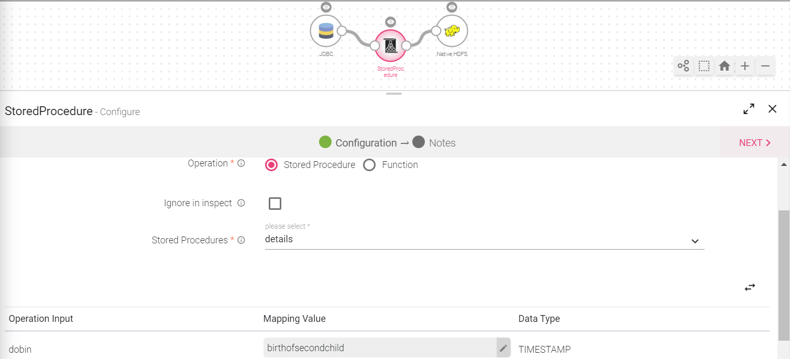Image resolution: width=790 pixels, height=359 pixels.
Task: Click the Native HDFS elephant node
Action: click(452, 31)
